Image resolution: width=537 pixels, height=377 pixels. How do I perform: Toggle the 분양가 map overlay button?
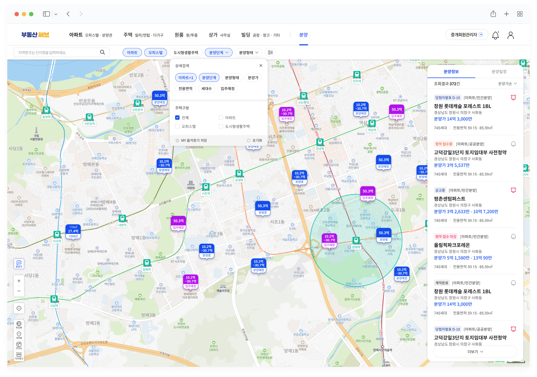pyautogui.click(x=19, y=264)
